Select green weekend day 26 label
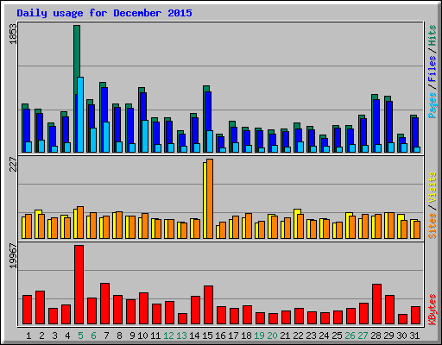442x345 pixels. tap(350, 336)
